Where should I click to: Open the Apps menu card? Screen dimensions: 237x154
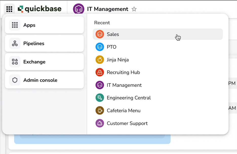[x=44, y=25]
